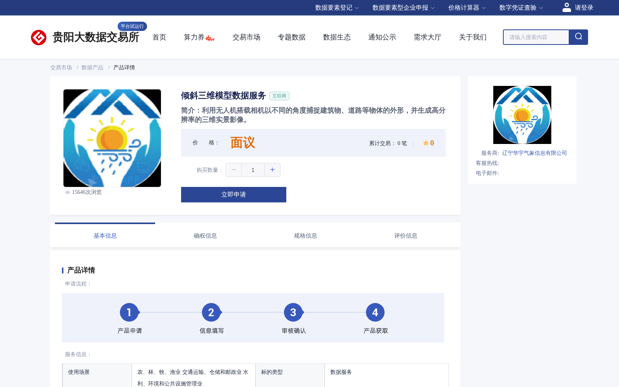
Task: Click the 贵阳大数据交易所 site title
Action: coord(96,37)
